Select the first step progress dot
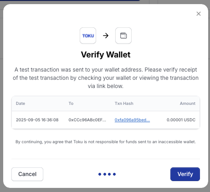Viewport: 210px width, 192px height. click(x=100, y=174)
